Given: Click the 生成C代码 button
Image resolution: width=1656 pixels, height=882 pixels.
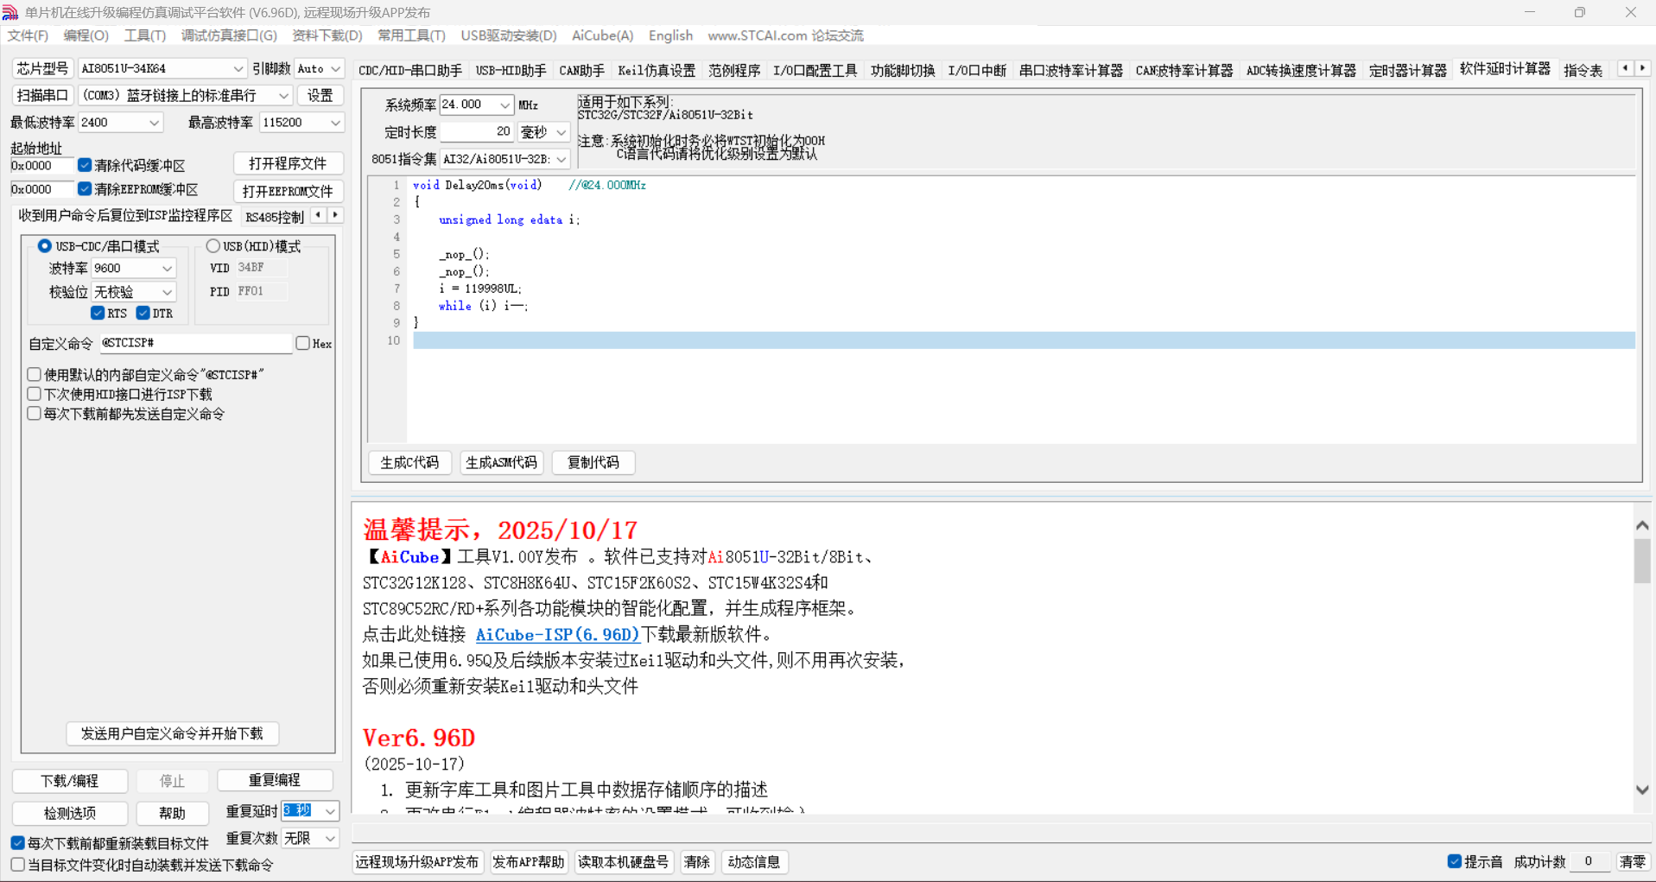Looking at the screenshot, I should point(409,462).
